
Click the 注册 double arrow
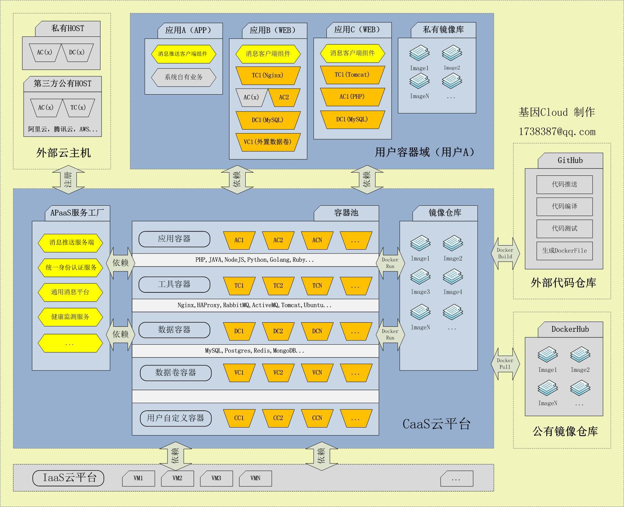68,179
